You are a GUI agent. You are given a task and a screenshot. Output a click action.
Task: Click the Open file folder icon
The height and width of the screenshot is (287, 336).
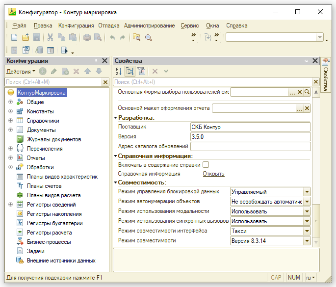tap(25, 37)
